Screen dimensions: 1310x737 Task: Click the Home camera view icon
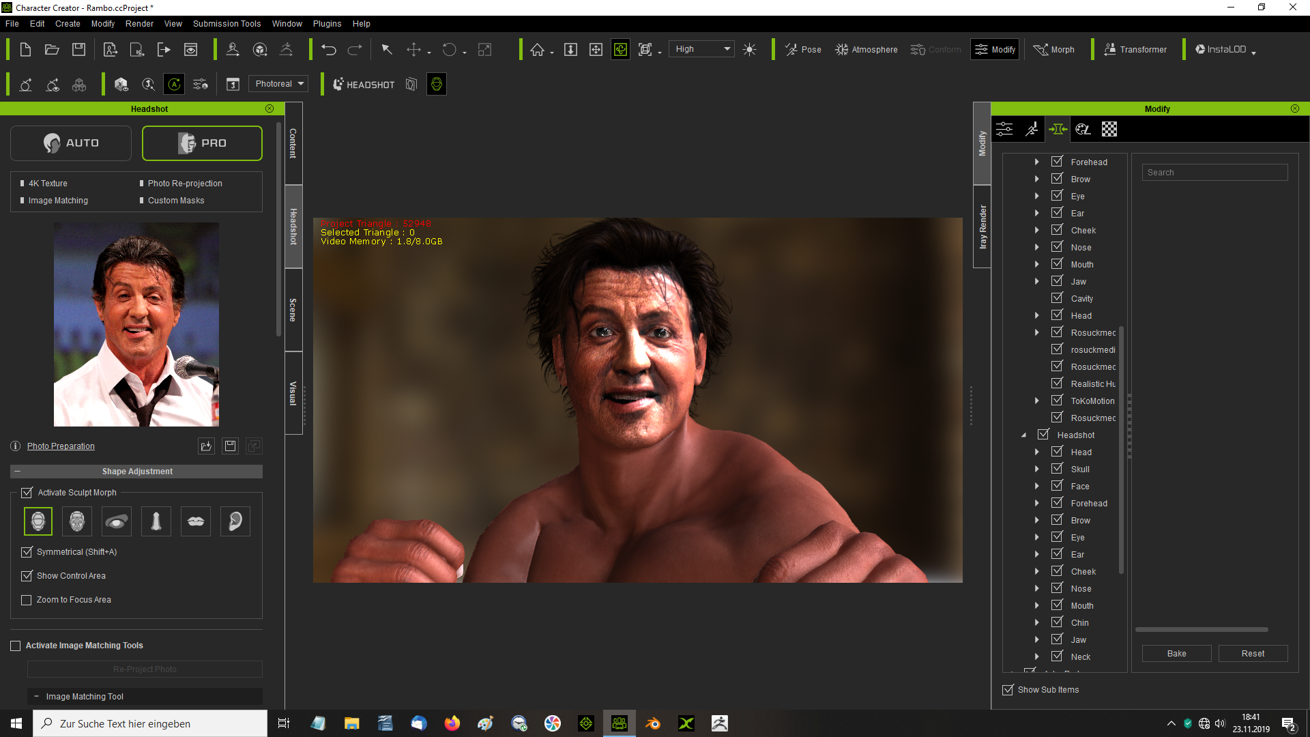(x=538, y=49)
